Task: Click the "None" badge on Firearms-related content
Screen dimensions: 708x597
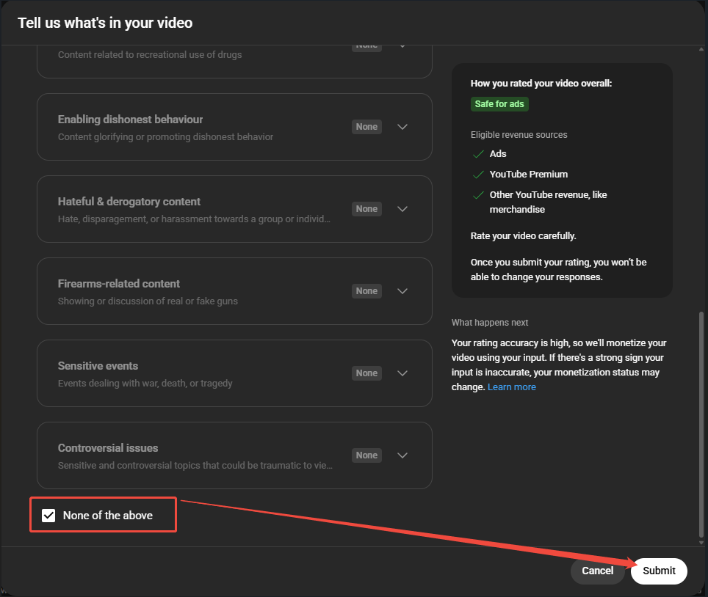Action: (366, 290)
